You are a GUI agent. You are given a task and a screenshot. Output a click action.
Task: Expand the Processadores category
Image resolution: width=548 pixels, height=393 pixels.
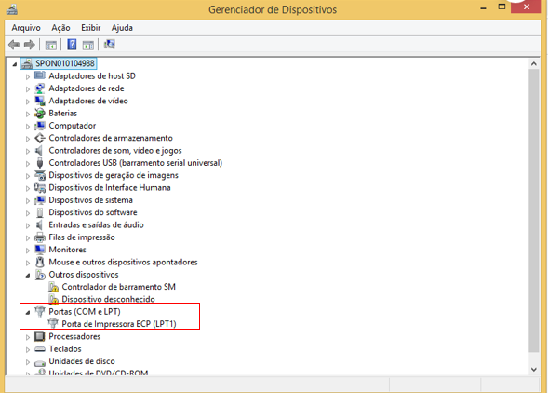[28, 337]
